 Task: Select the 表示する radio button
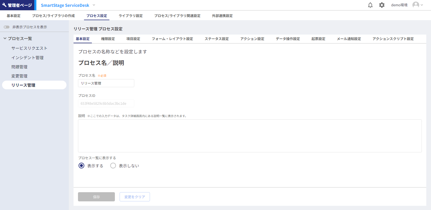[x=81, y=166]
